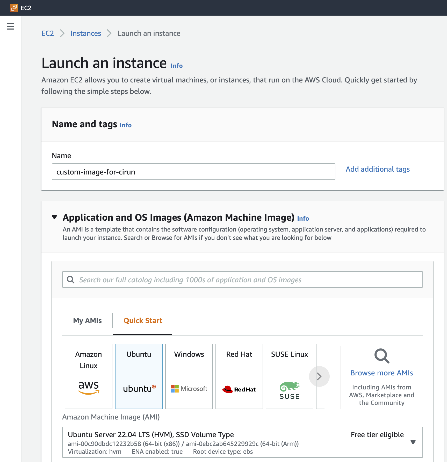The height and width of the screenshot is (462, 447).
Task: Collapse the Application and OS Images section
Action: pyautogui.click(x=55, y=218)
